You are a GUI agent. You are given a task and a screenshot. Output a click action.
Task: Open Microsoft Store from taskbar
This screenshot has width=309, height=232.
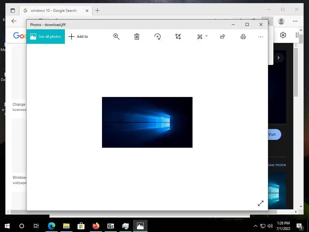tap(81, 226)
